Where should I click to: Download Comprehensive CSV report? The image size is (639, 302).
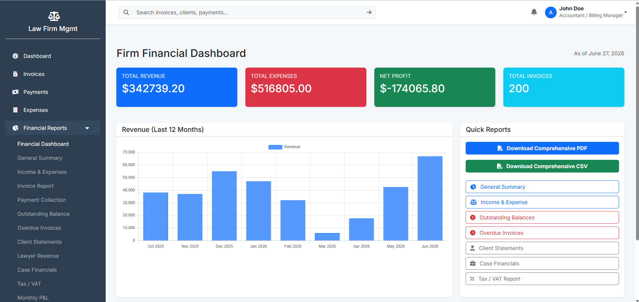coord(542,166)
